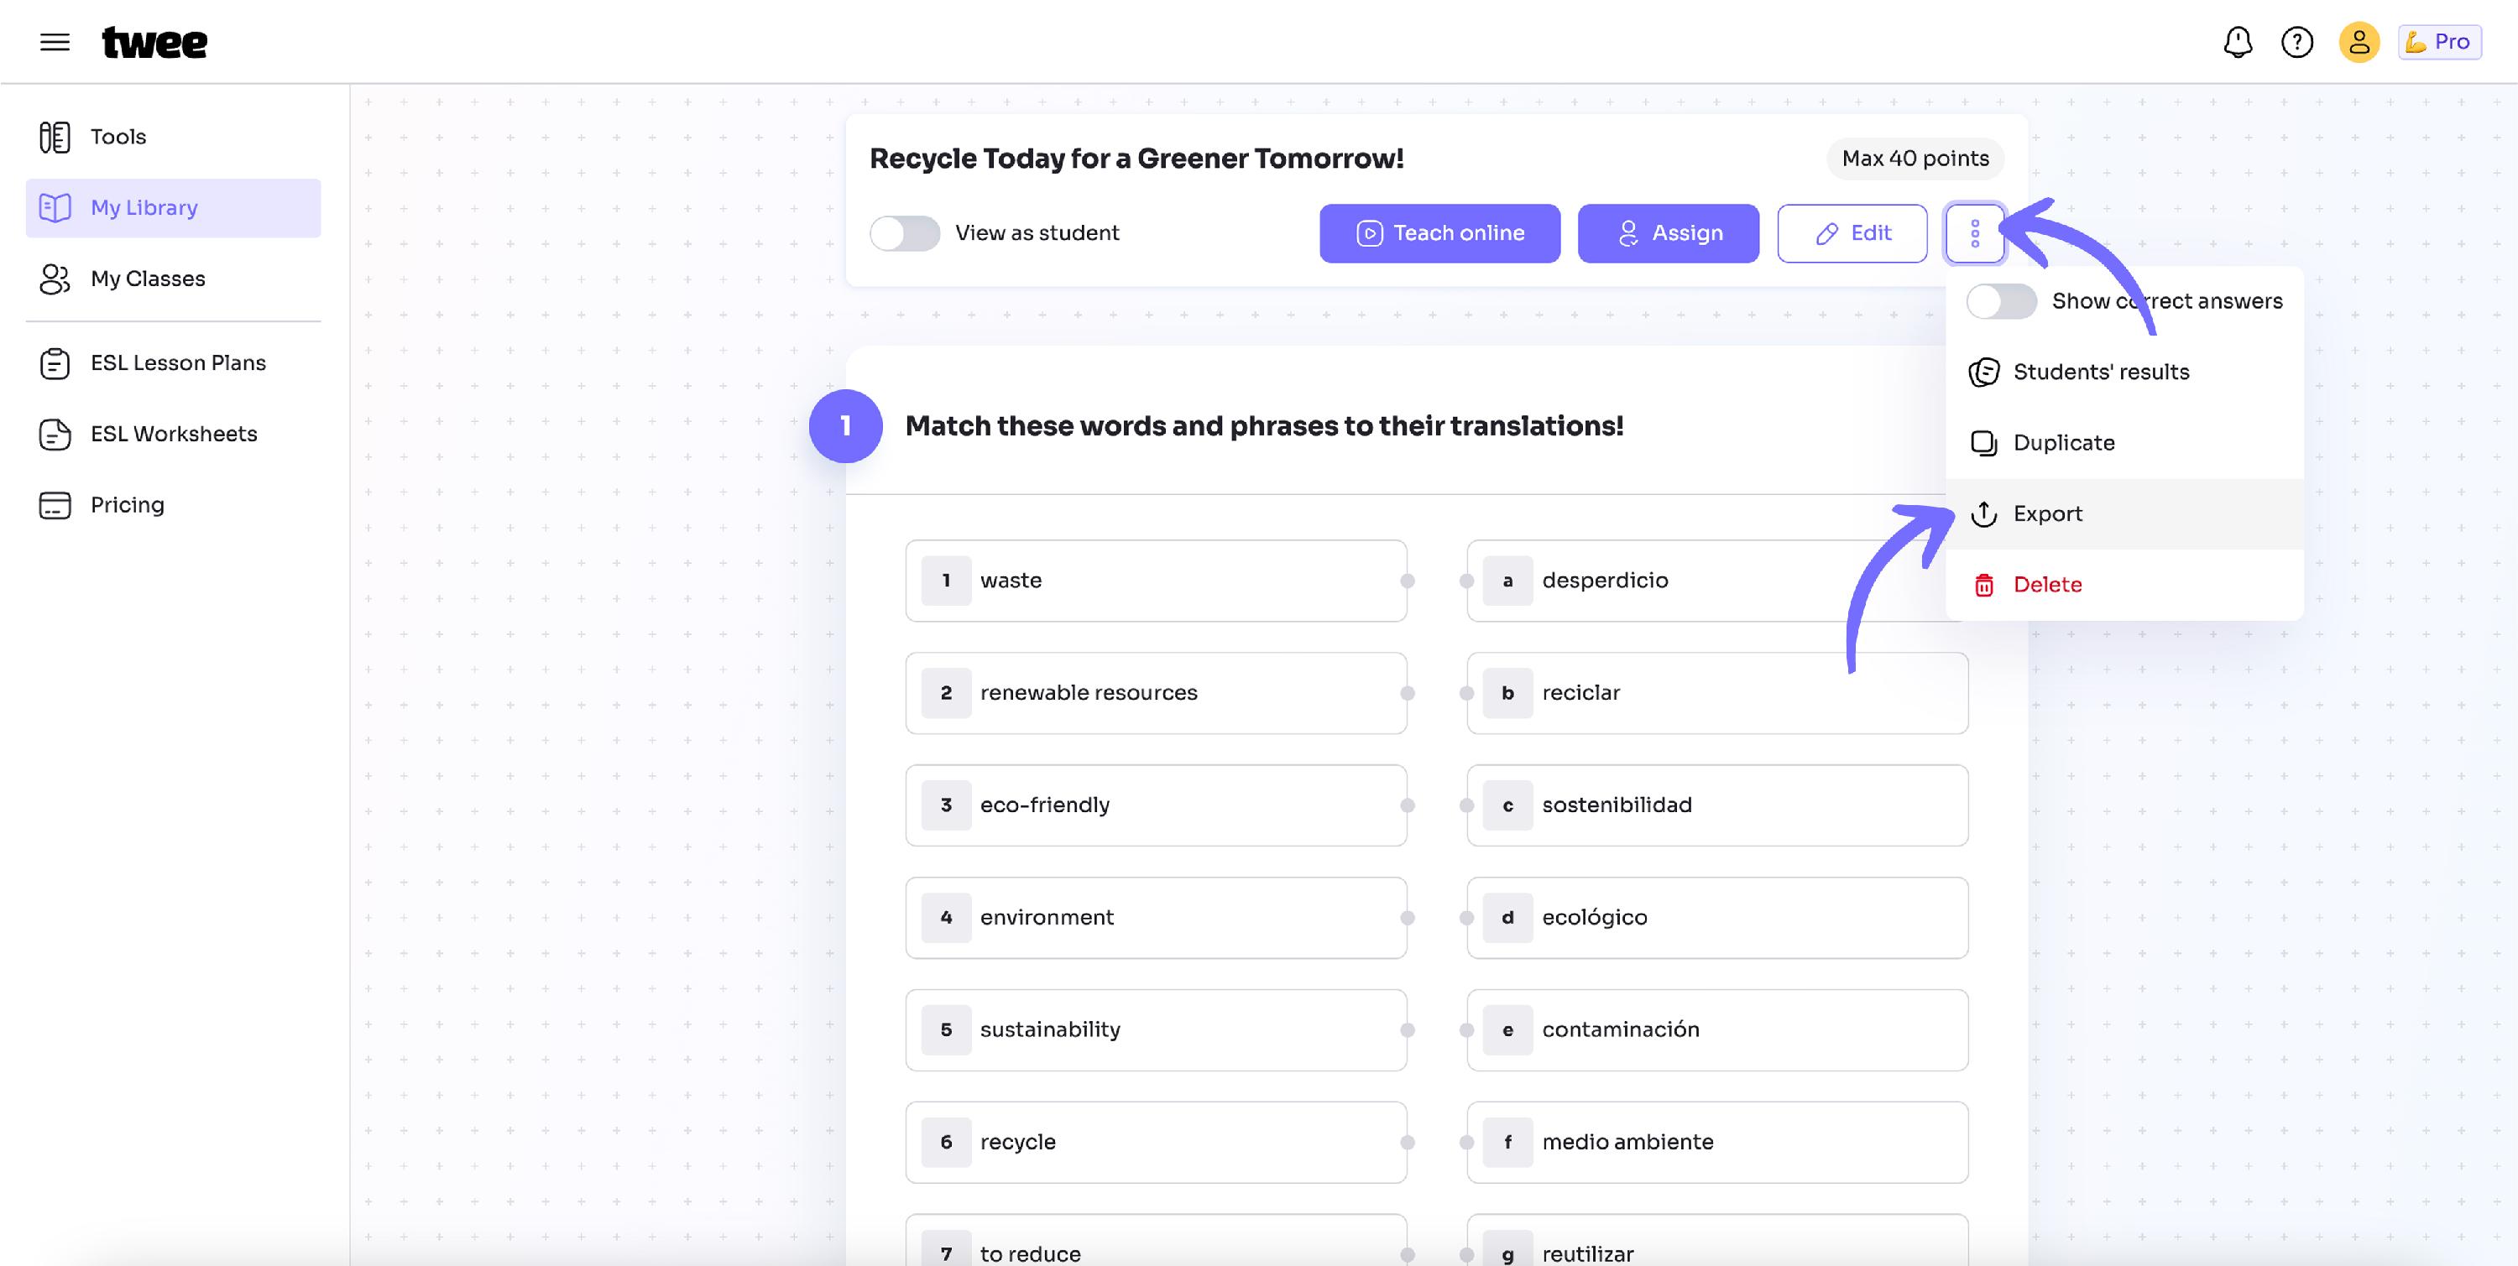Select the 'recycle' card
The width and height of the screenshot is (2518, 1266).
pyautogui.click(x=1156, y=1142)
